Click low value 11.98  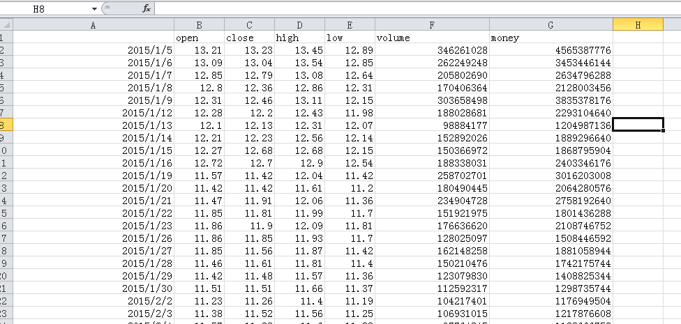(x=350, y=113)
